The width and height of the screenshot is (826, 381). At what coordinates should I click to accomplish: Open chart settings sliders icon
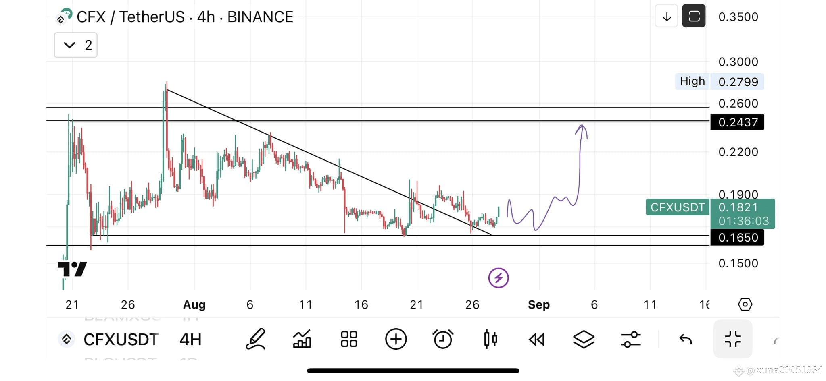(x=631, y=339)
